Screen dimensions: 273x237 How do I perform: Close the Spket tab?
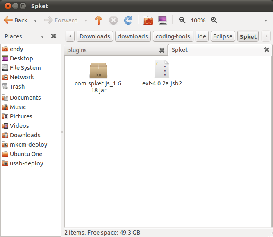tap(267, 50)
